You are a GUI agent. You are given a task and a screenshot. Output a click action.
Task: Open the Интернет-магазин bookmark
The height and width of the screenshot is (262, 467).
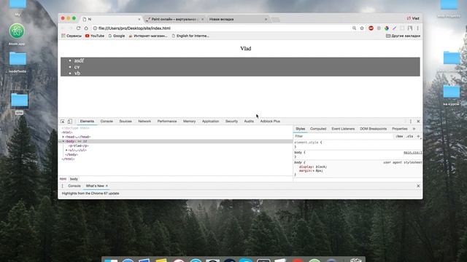148,36
